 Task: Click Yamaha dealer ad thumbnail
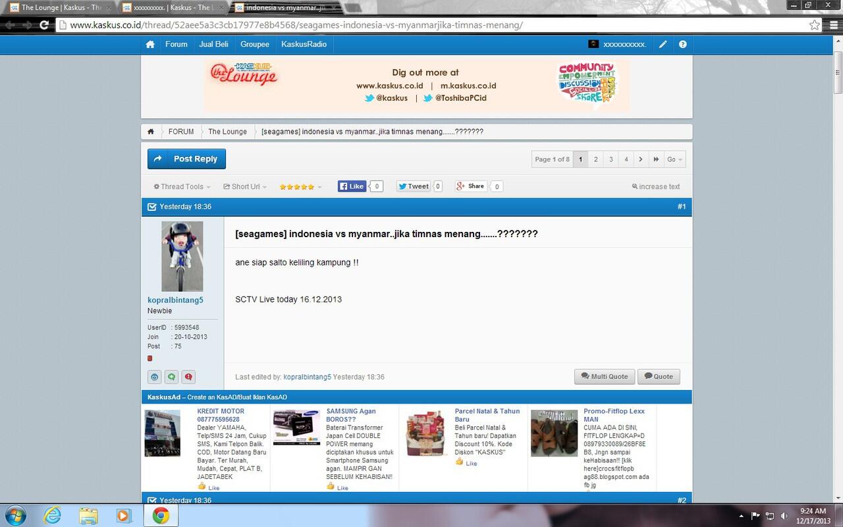point(163,433)
